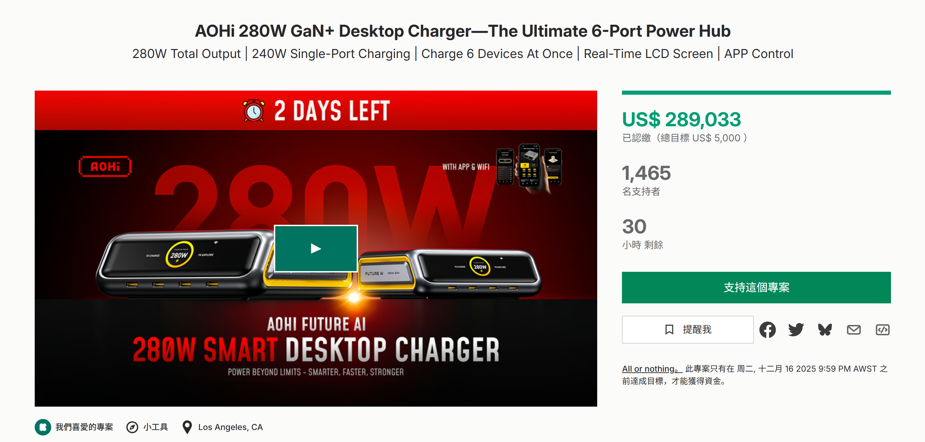Image resolution: width=925 pixels, height=442 pixels.
Task: Click the bookmark icon in the 提醒我 button
Action: pos(669,329)
